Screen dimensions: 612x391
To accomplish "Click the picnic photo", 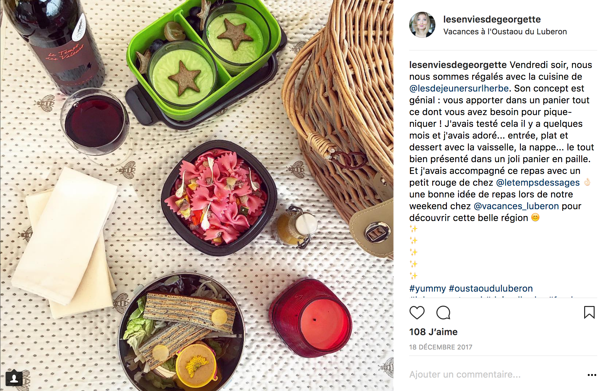I will [197, 195].
